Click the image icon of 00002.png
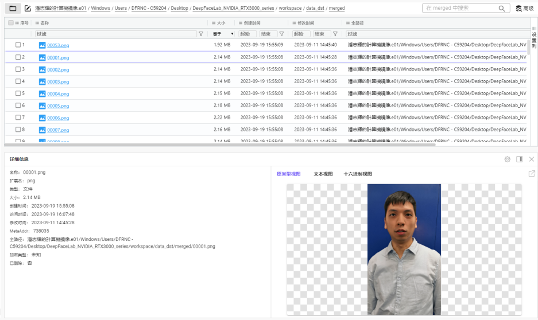538x320 pixels. click(42, 69)
